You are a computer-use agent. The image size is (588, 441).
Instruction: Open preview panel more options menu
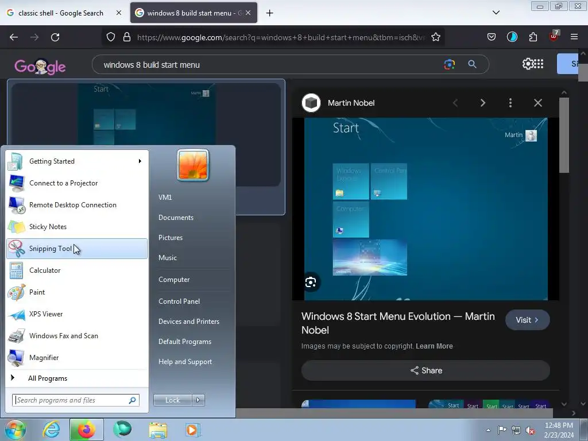[x=510, y=103]
